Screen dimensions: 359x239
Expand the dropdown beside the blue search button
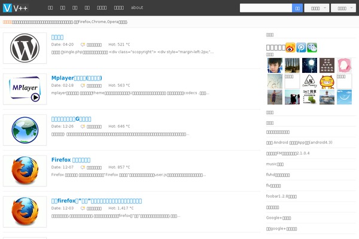click(317, 8)
